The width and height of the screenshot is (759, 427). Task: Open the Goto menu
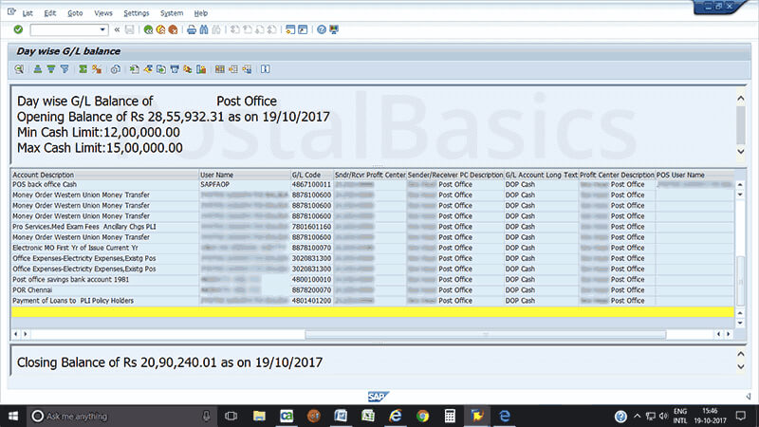[x=75, y=13]
